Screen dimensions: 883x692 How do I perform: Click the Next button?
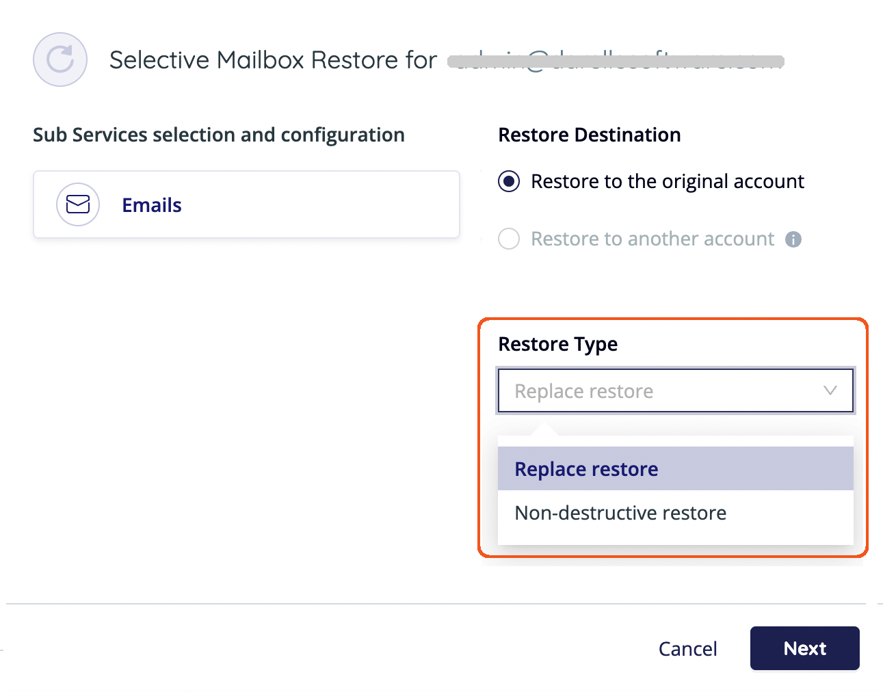[805, 648]
